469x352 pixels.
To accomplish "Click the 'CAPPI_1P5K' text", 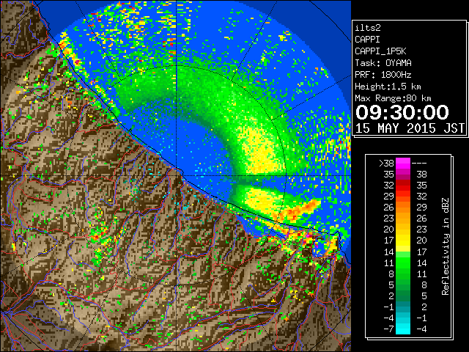I will pos(380,51).
